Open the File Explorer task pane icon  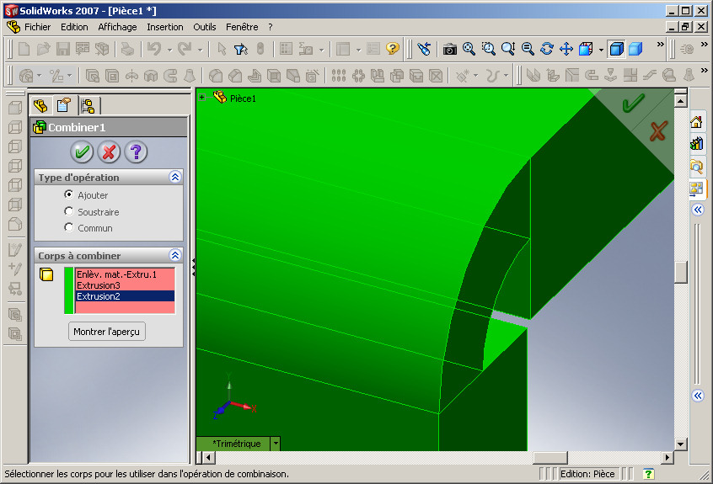pyautogui.click(x=696, y=166)
